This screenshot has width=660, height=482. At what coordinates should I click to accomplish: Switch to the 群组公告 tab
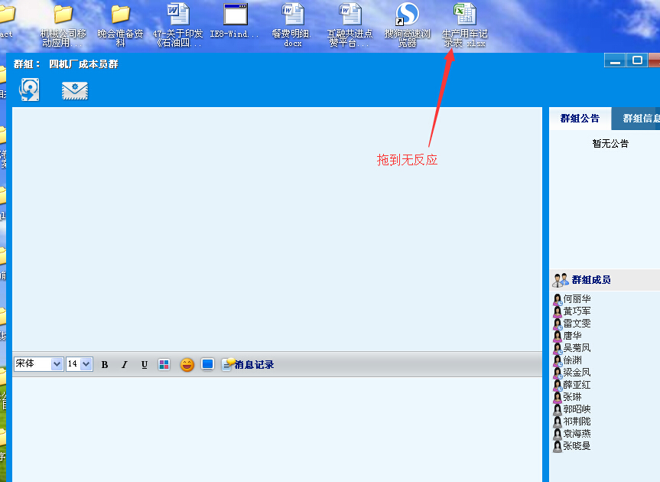[580, 119]
